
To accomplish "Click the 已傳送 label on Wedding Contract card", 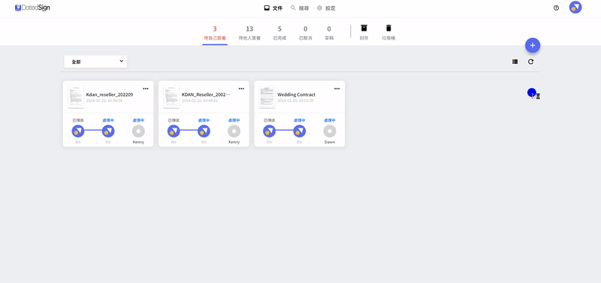I will tap(270, 120).
